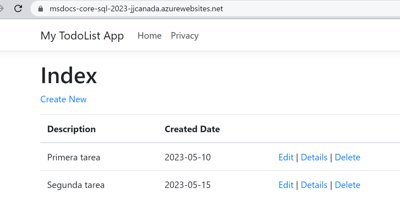Screen dimensions: 400x217
Task: Click the Index page heading
Action: [x=69, y=75]
